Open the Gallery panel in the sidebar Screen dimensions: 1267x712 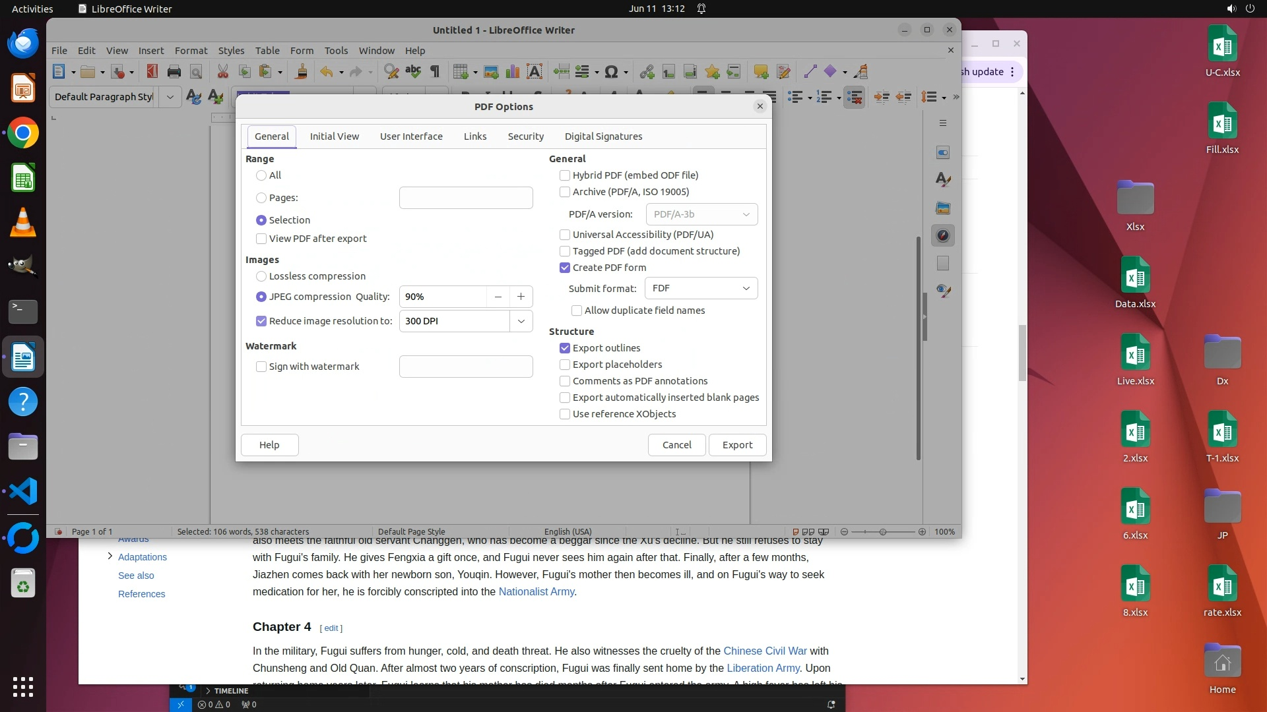click(943, 208)
